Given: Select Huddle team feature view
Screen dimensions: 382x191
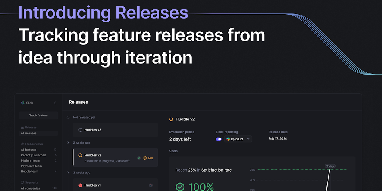Looking at the screenshot, I should tap(29, 171).
